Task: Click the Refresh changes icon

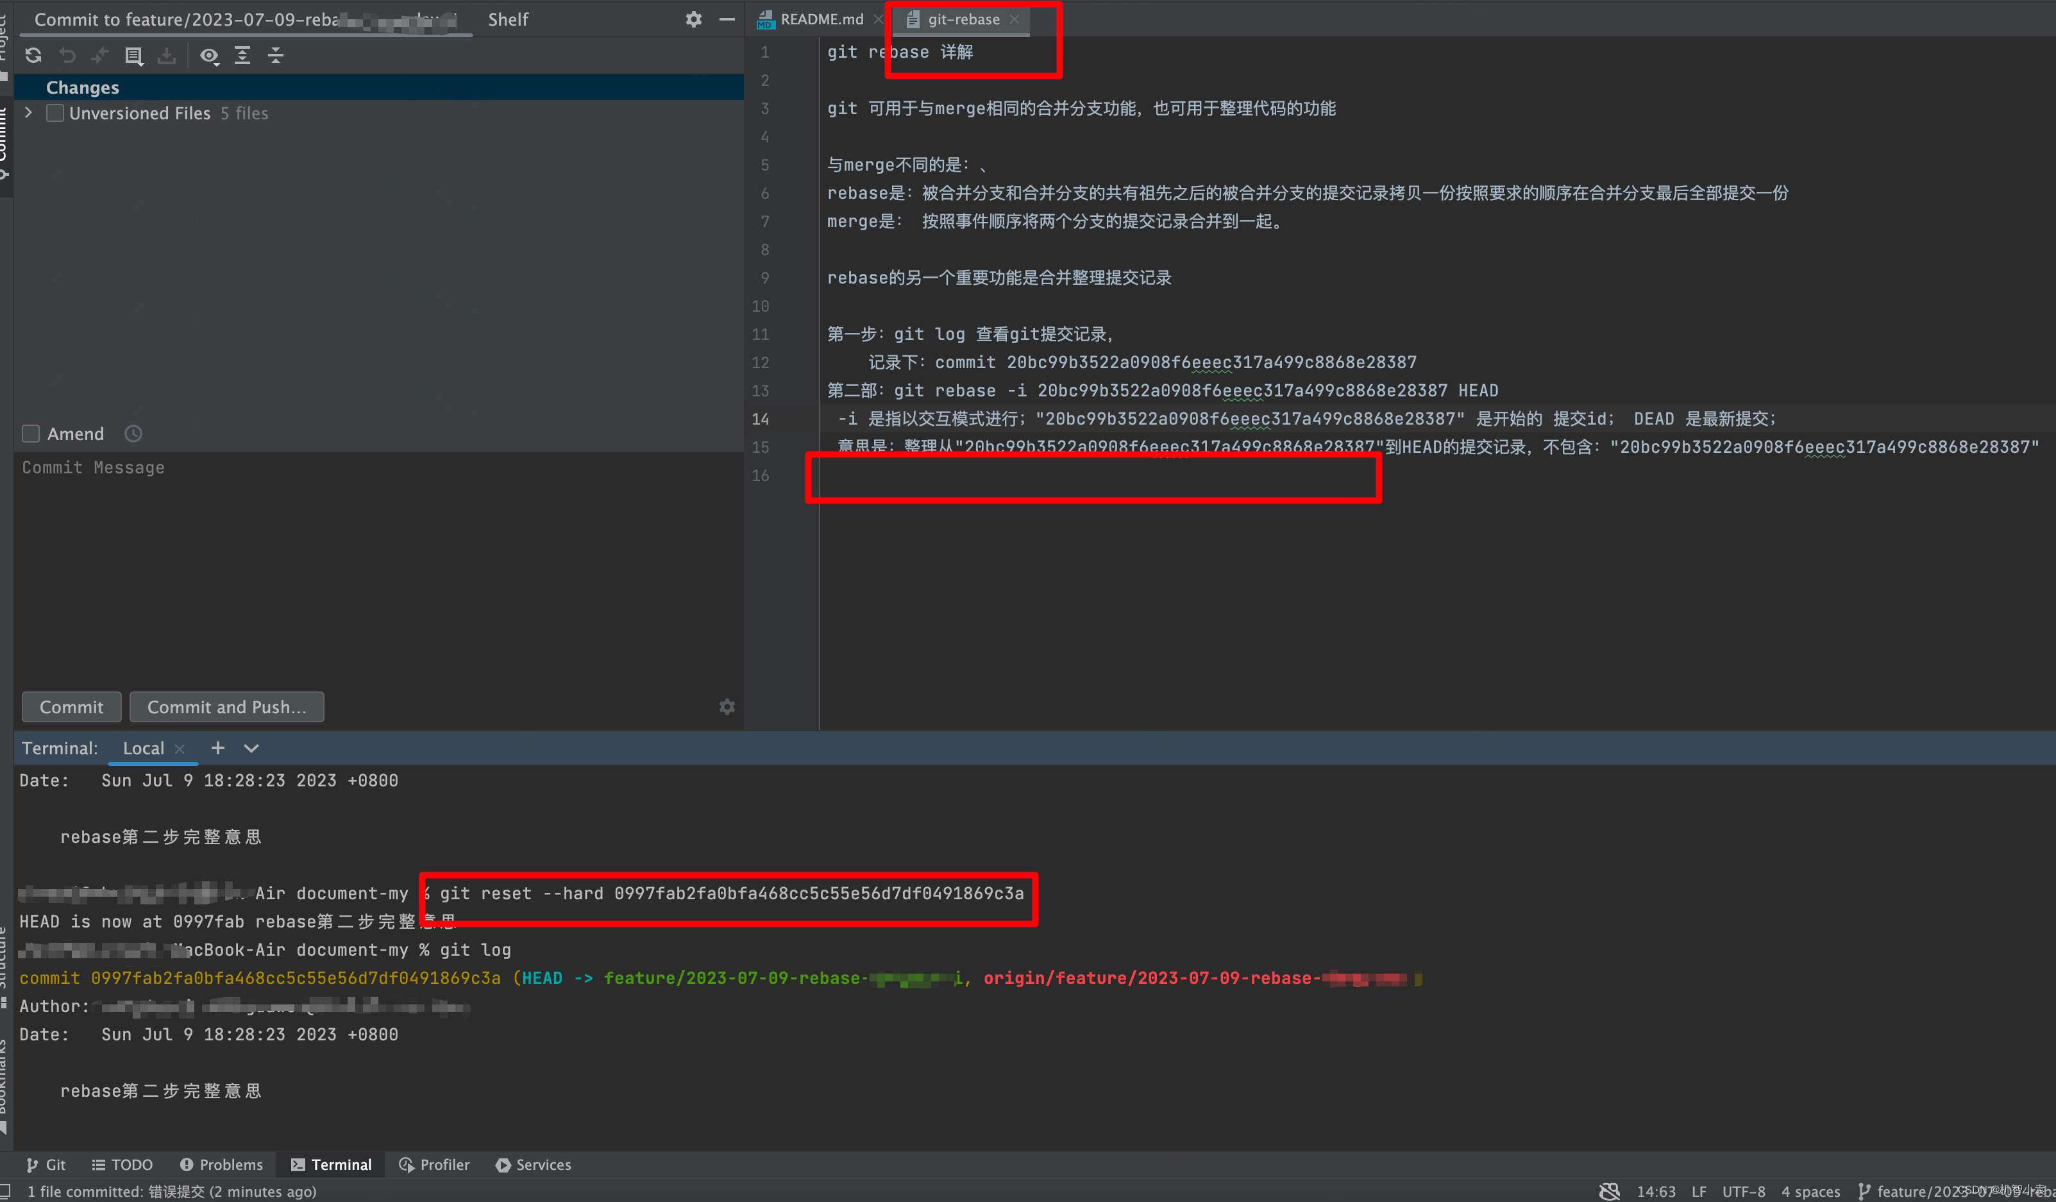Action: 33,56
